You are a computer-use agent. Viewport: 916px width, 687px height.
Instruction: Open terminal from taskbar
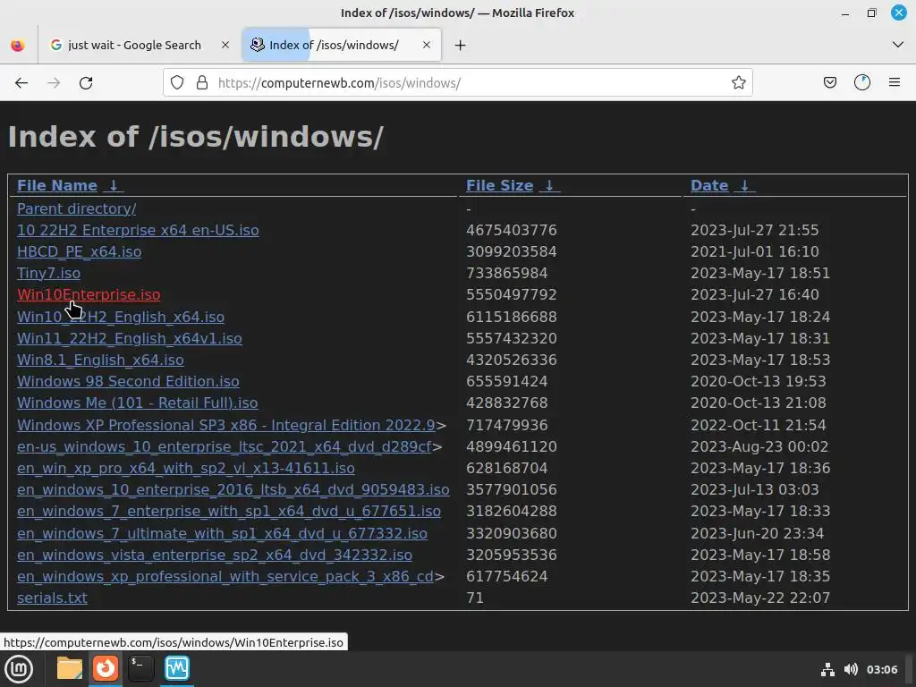(x=140, y=668)
